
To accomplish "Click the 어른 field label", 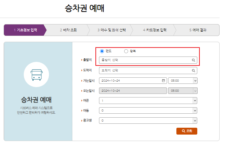I will (86, 100).
